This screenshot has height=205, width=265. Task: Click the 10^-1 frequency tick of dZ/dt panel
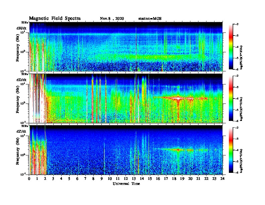[x=23, y=174]
